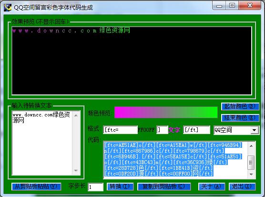Open the 关于(A) about dialog

coord(211,187)
